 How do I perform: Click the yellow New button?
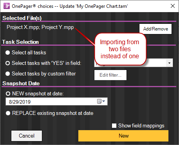click(x=123, y=136)
